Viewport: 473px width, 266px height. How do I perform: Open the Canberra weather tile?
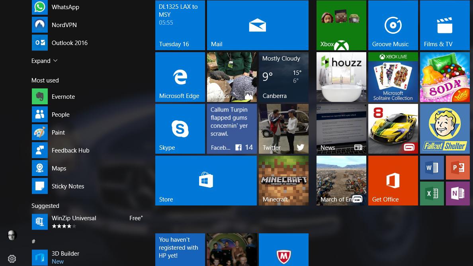(283, 77)
